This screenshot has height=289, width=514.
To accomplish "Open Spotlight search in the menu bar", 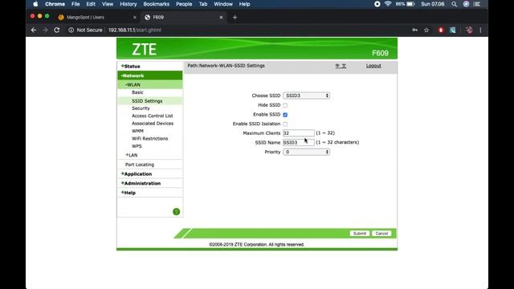I will pyautogui.click(x=454, y=4).
